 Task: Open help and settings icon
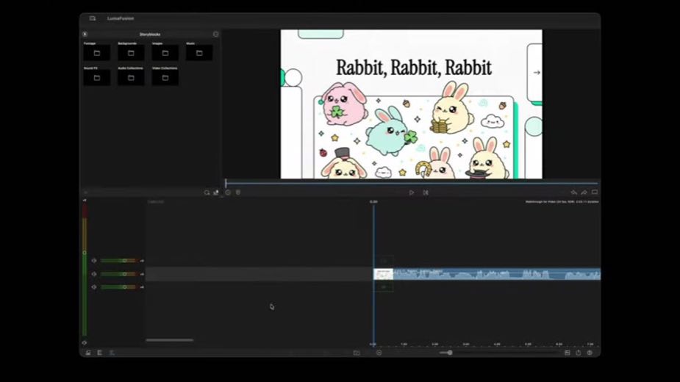coord(590,353)
